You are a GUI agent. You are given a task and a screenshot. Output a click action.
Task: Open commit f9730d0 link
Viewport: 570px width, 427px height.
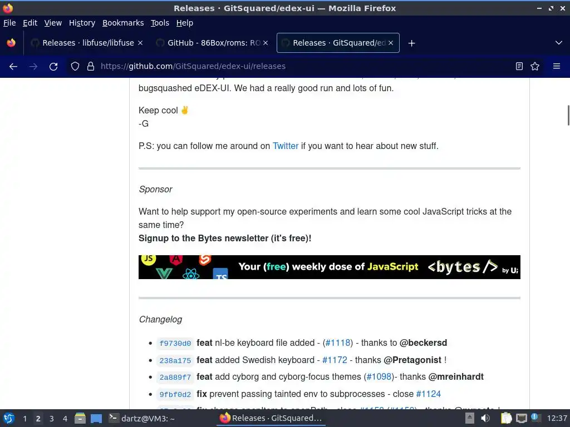(x=175, y=343)
